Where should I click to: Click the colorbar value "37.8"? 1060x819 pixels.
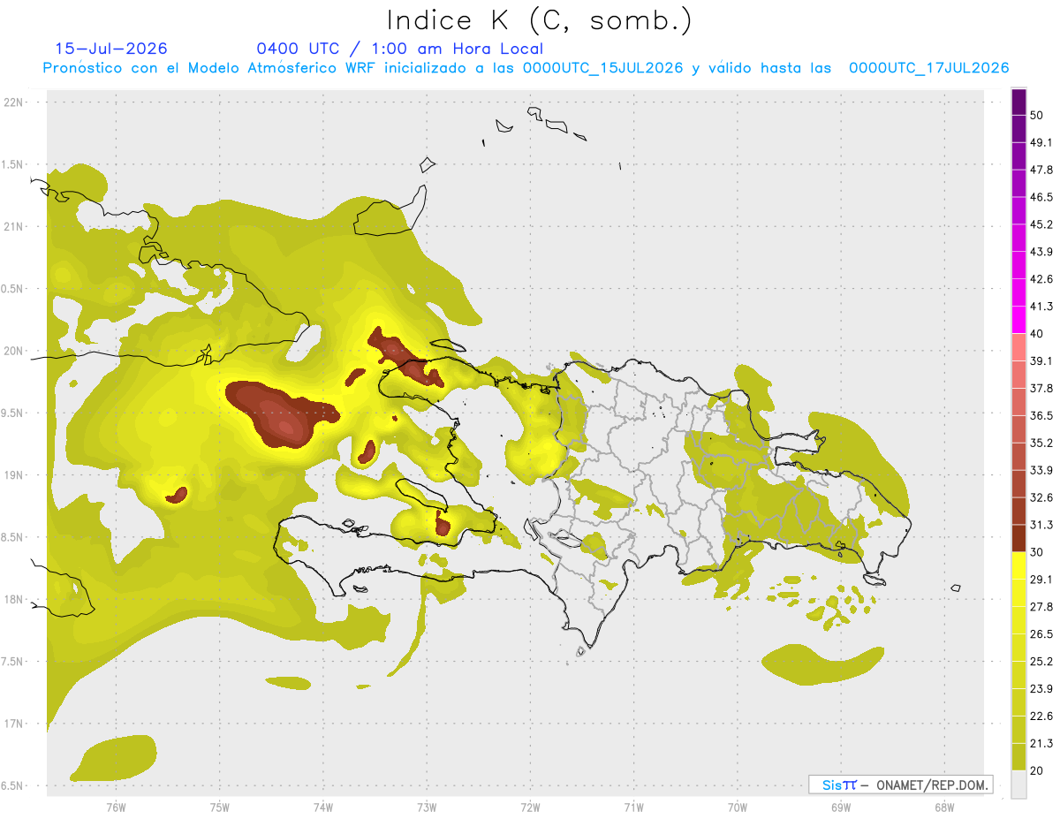tap(1041, 388)
